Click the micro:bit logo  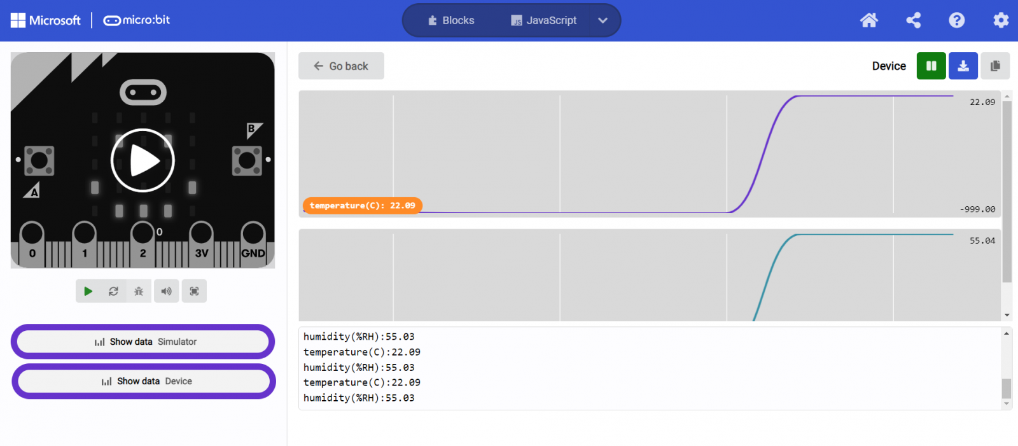pyautogui.click(x=137, y=20)
